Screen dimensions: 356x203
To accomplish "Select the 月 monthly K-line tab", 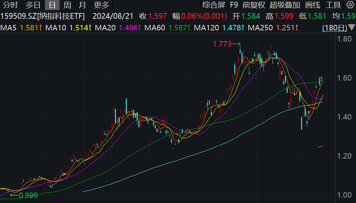I will [x=82, y=5].
